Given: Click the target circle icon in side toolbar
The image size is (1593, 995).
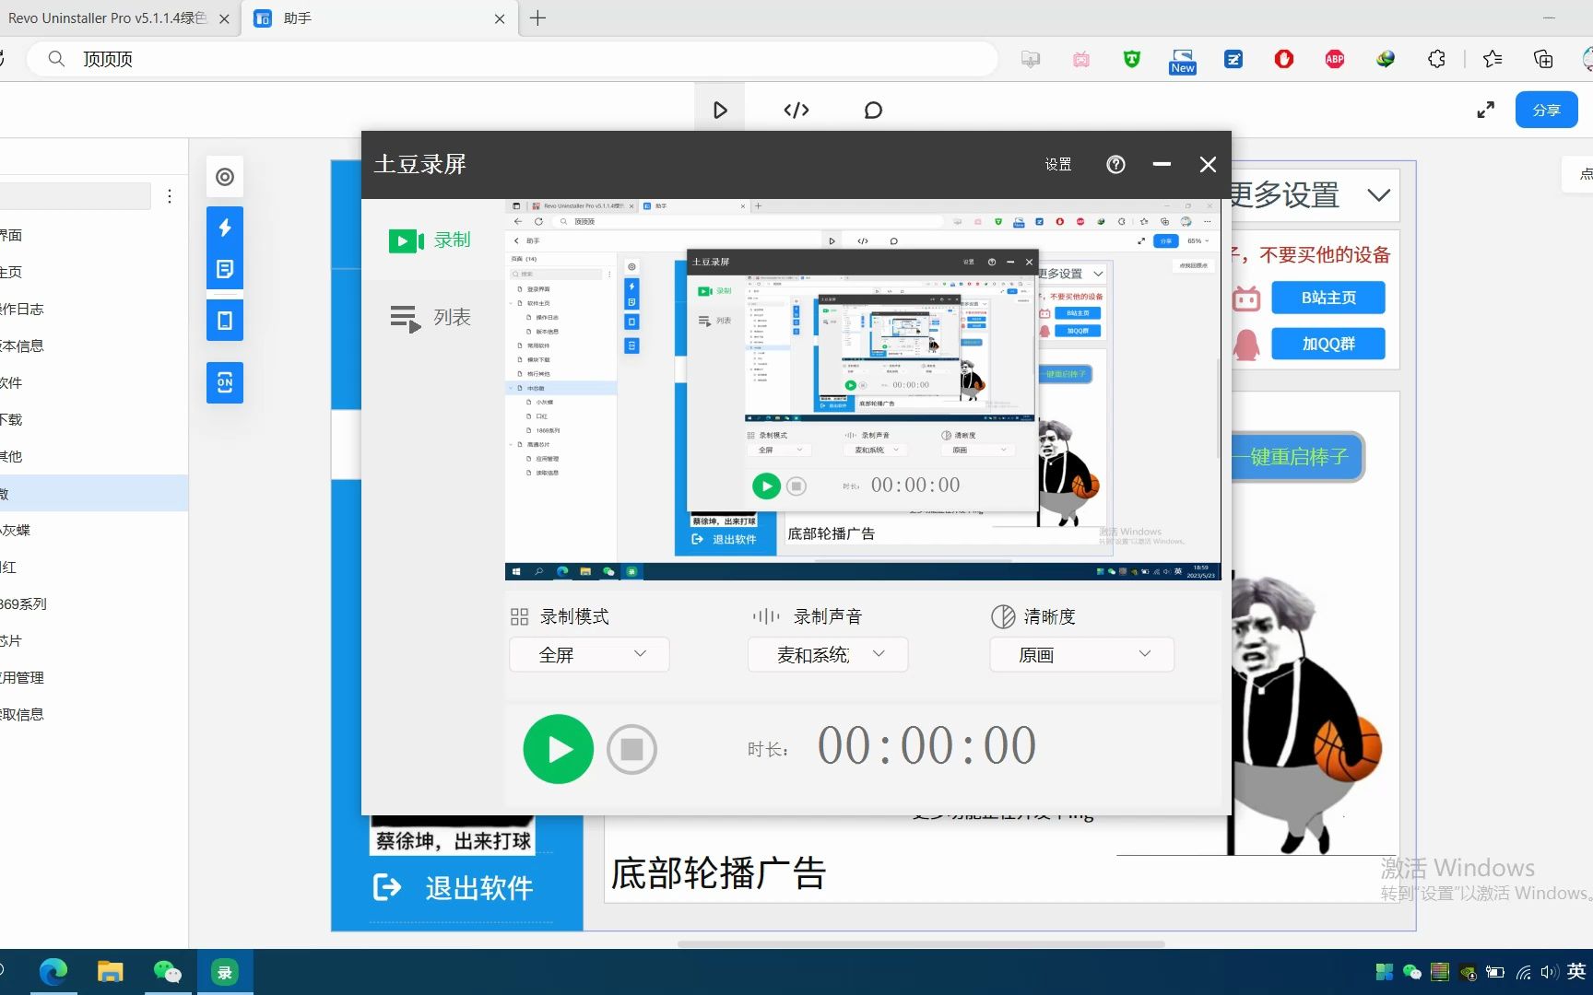Looking at the screenshot, I should point(225,177).
